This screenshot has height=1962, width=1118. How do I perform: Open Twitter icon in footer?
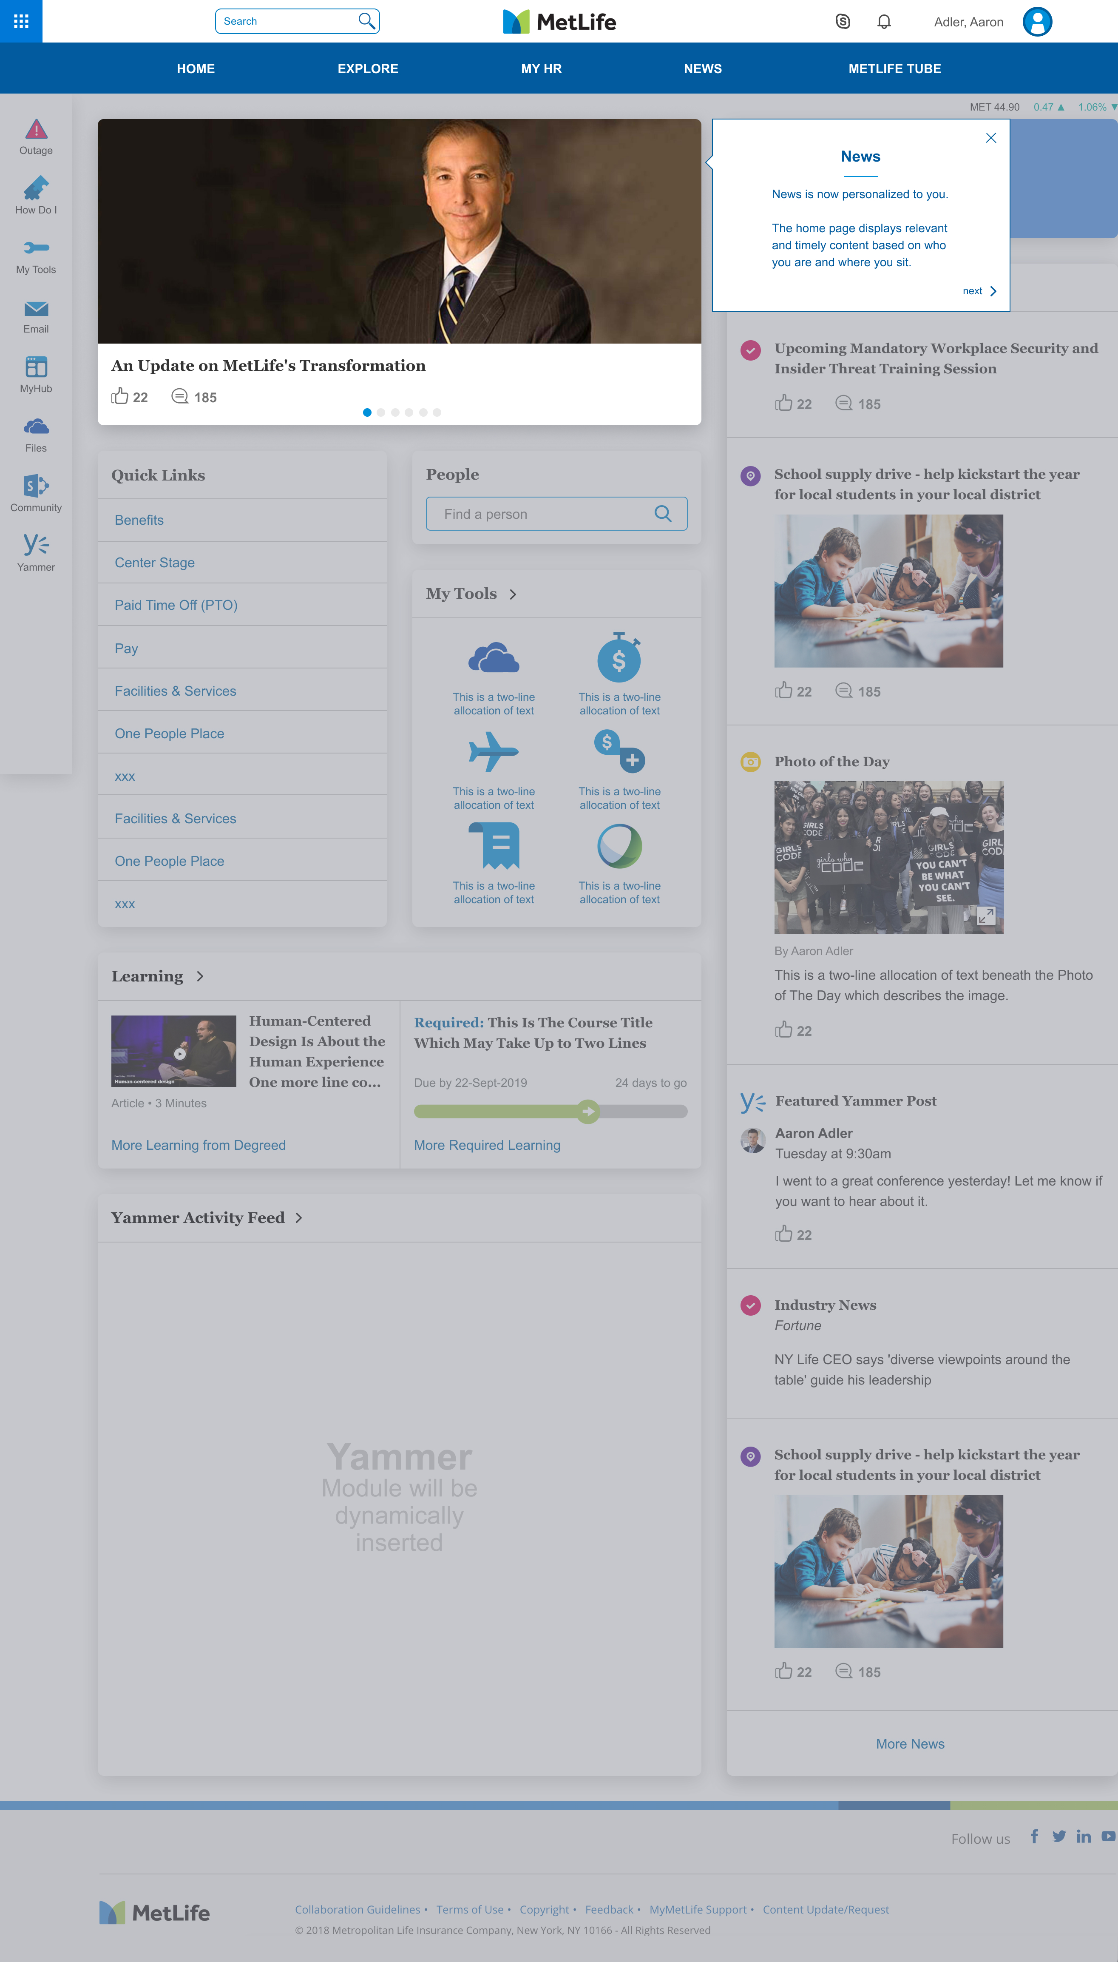pyautogui.click(x=1059, y=1836)
